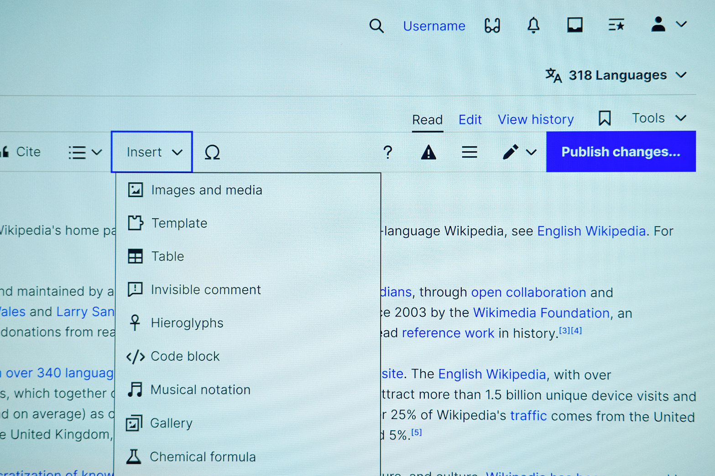Open the pencil editor-switch dropdown
The image size is (715, 476).
click(x=519, y=152)
